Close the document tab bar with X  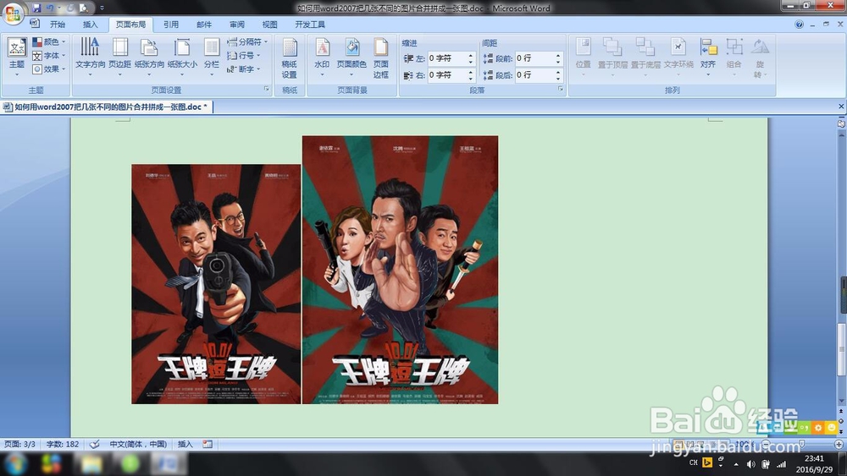pos(841,107)
